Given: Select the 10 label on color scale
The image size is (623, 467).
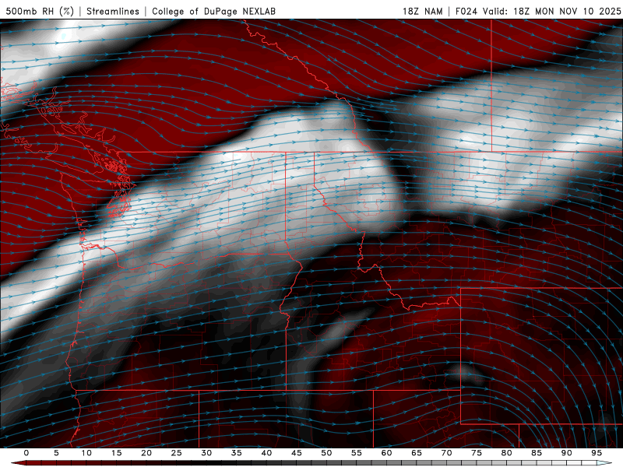Looking at the screenshot, I should tap(86, 453).
